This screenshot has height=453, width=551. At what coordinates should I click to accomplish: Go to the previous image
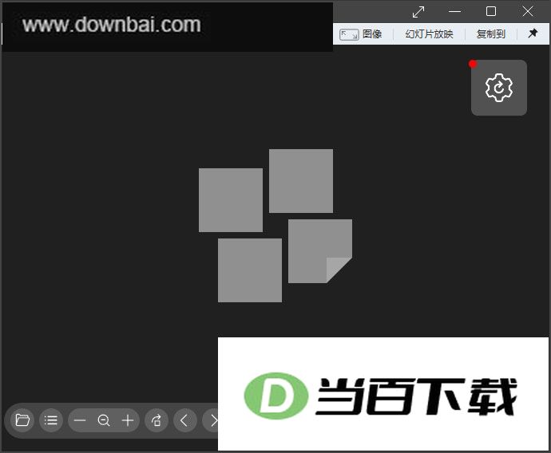tap(184, 420)
